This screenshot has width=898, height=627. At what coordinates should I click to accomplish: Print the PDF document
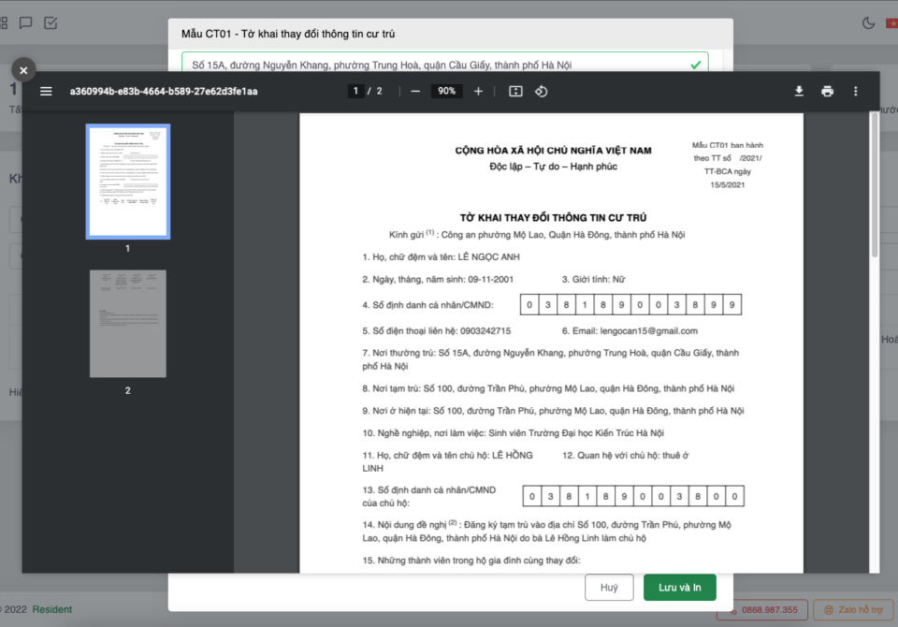point(827,91)
